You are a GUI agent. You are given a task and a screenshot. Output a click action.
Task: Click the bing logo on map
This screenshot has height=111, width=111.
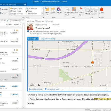[33, 85]
